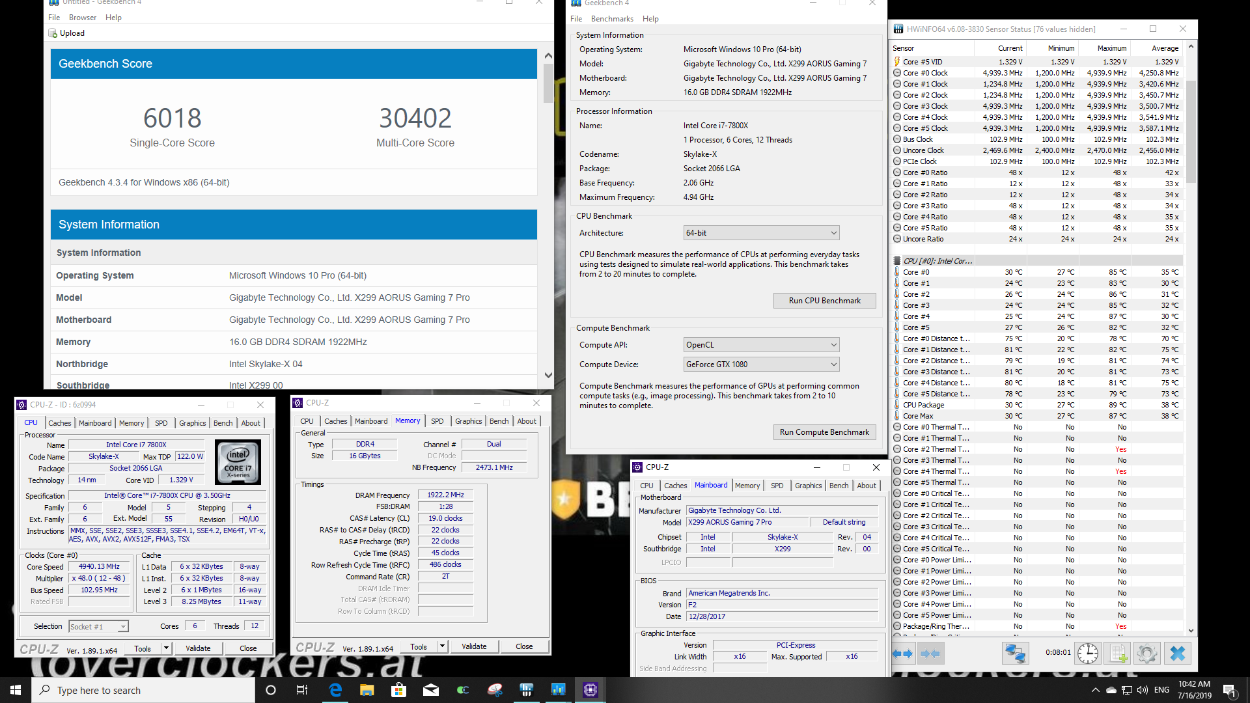1250x703 pixels.
Task: Open the Architecture 64-bit dropdown
Action: click(x=761, y=233)
